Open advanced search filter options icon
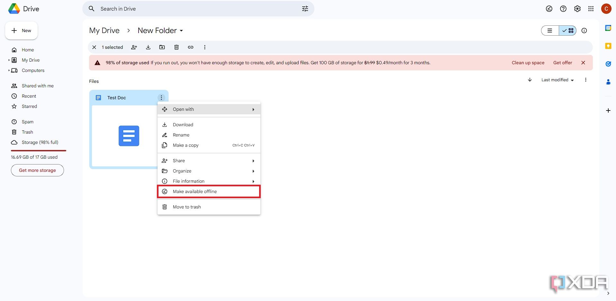The width and height of the screenshot is (616, 301). pyautogui.click(x=305, y=9)
